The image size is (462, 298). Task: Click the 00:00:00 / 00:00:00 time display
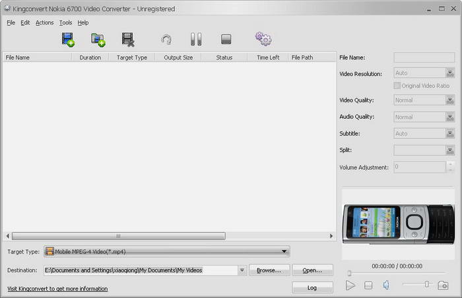point(397,266)
